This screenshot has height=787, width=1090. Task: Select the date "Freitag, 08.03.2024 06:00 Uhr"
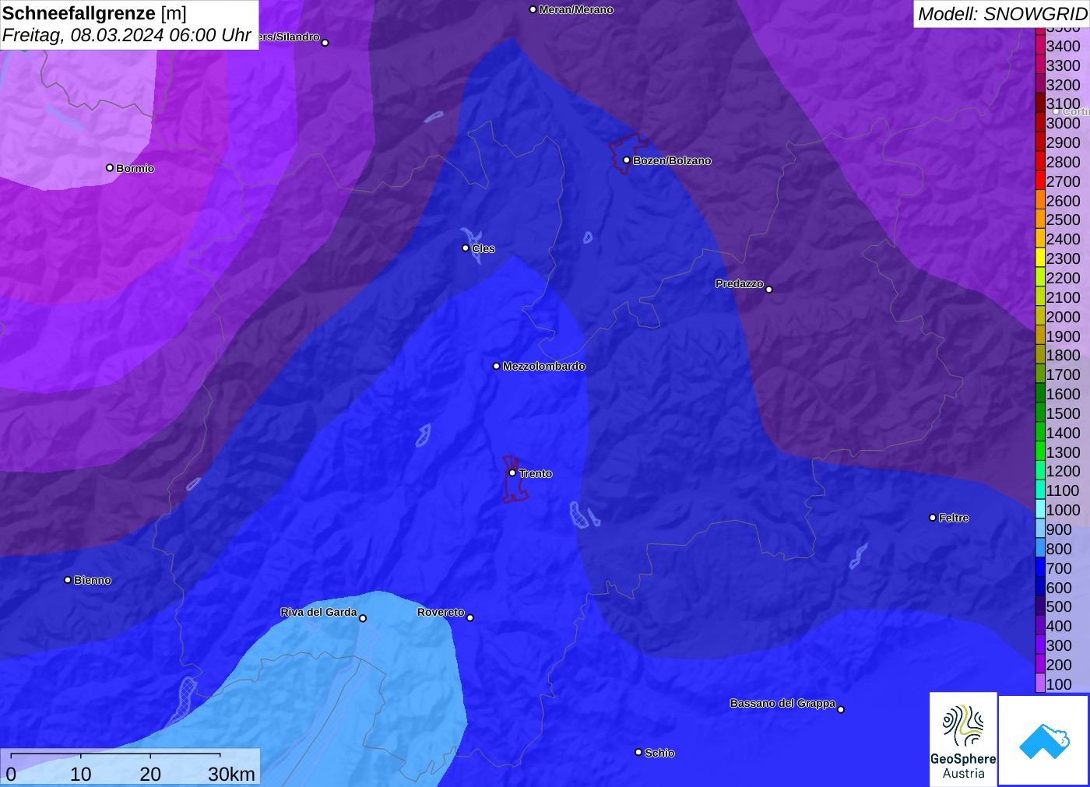click(127, 35)
